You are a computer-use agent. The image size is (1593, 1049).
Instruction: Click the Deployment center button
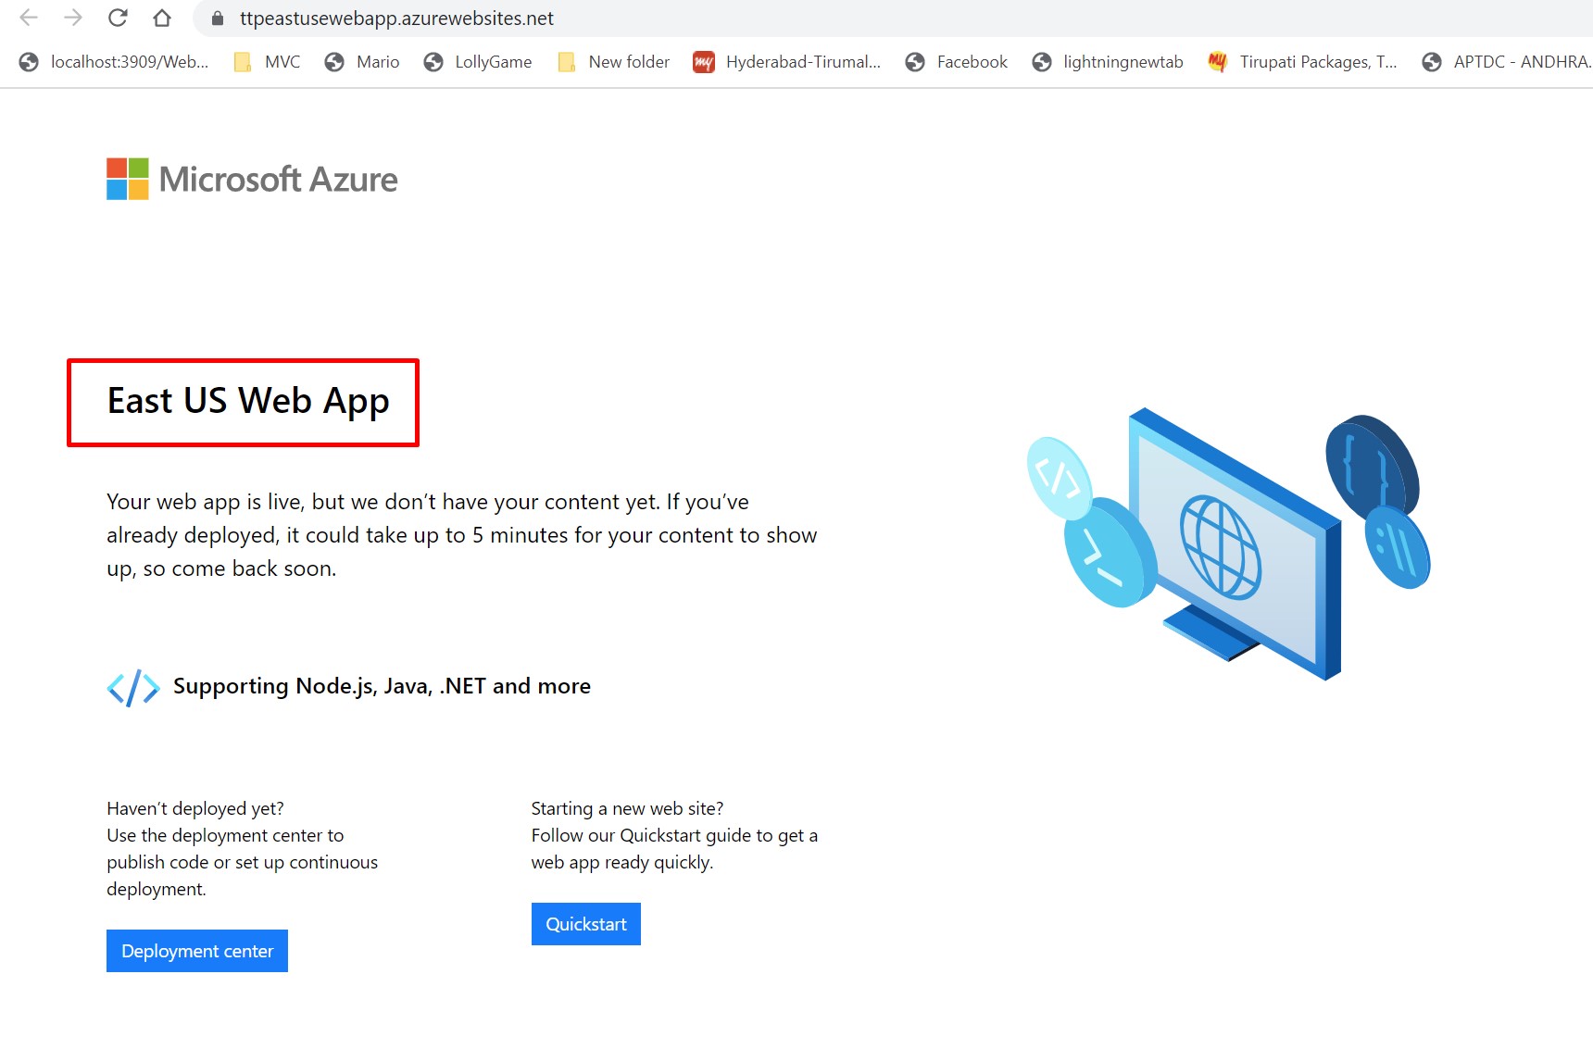[x=197, y=951]
